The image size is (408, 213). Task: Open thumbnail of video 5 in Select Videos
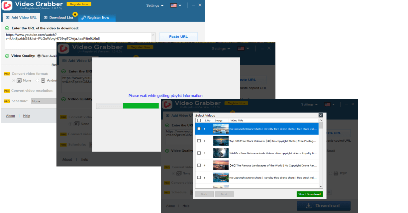point(221,177)
